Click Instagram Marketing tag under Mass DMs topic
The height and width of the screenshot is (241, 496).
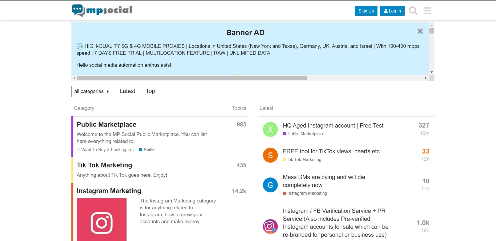tap(305, 193)
